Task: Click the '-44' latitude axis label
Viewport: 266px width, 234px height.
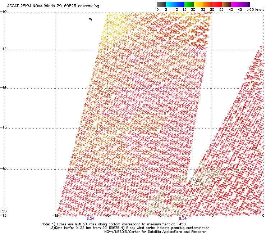Action: [3, 87]
